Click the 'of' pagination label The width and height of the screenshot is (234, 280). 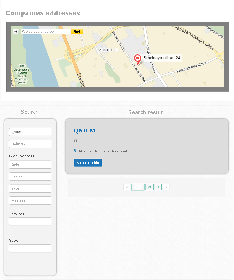(x=150, y=187)
